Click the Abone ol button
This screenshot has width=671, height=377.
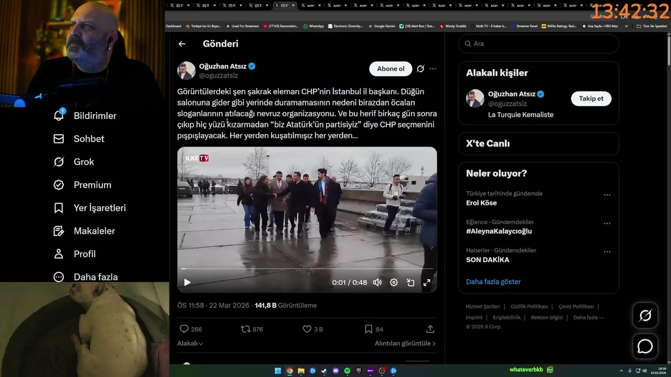click(x=391, y=69)
